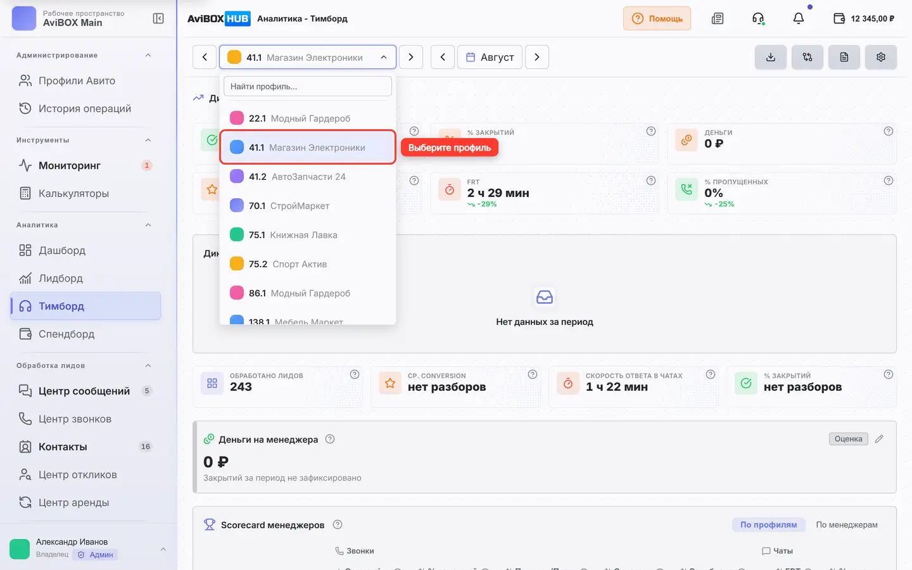Show help for Скорость ответа в чатах
Image resolution: width=912 pixels, height=570 pixels.
click(x=711, y=374)
